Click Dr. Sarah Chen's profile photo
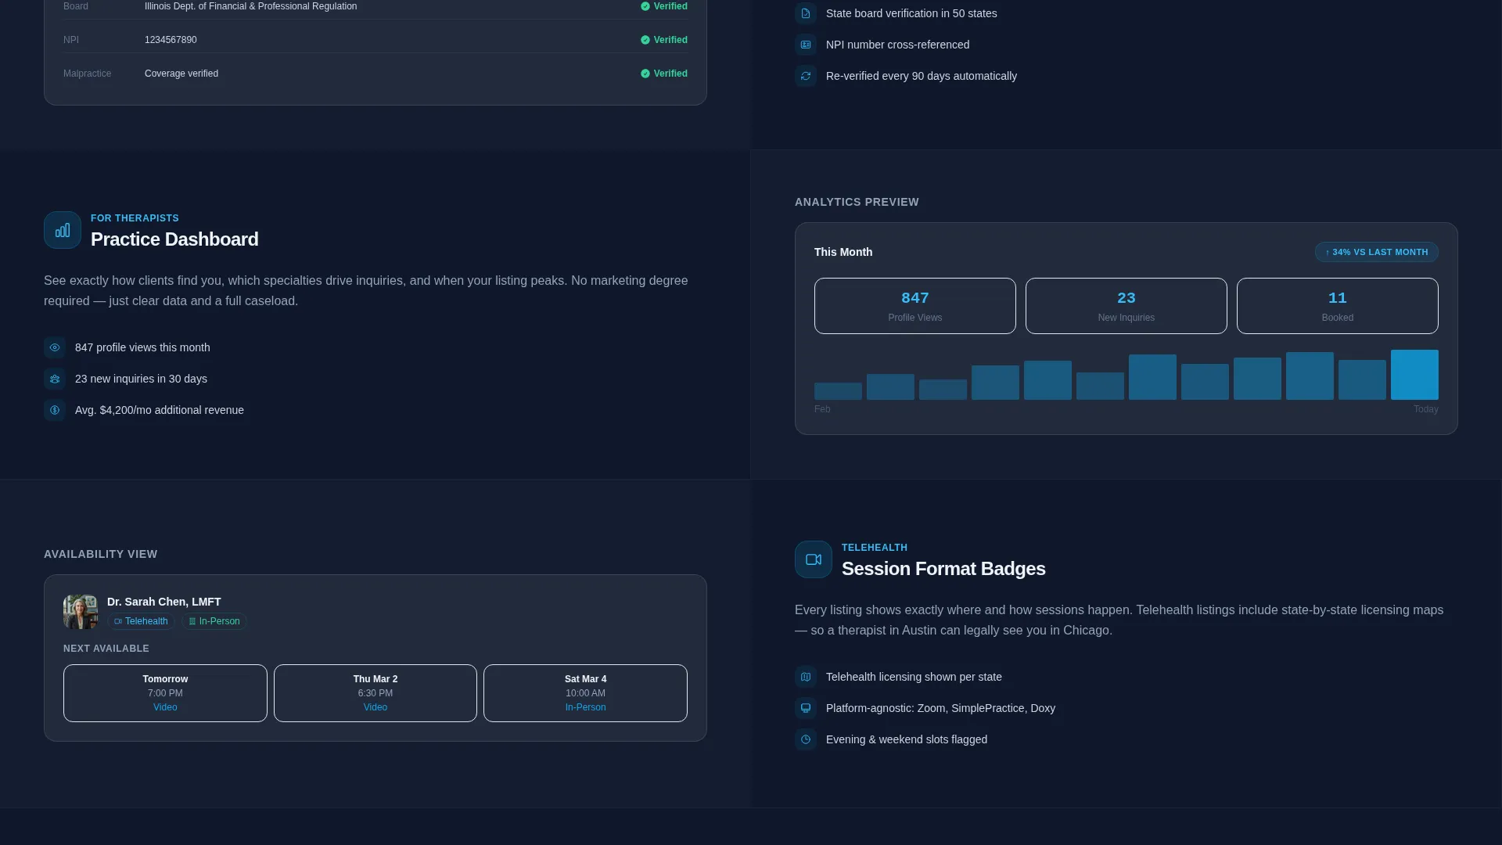1502x845 pixels. pyautogui.click(x=81, y=612)
